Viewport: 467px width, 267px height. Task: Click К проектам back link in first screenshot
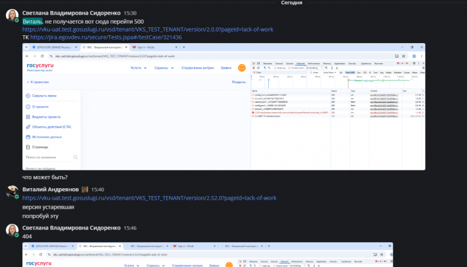38,82
